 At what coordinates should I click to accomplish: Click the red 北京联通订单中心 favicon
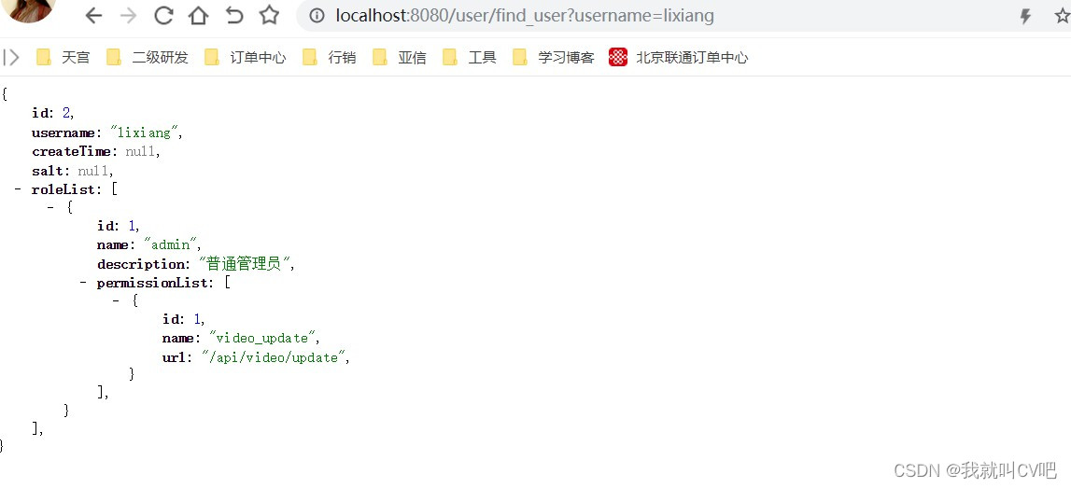(x=618, y=57)
